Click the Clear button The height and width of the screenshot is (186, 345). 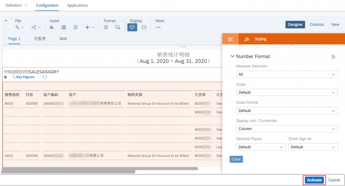(236, 159)
